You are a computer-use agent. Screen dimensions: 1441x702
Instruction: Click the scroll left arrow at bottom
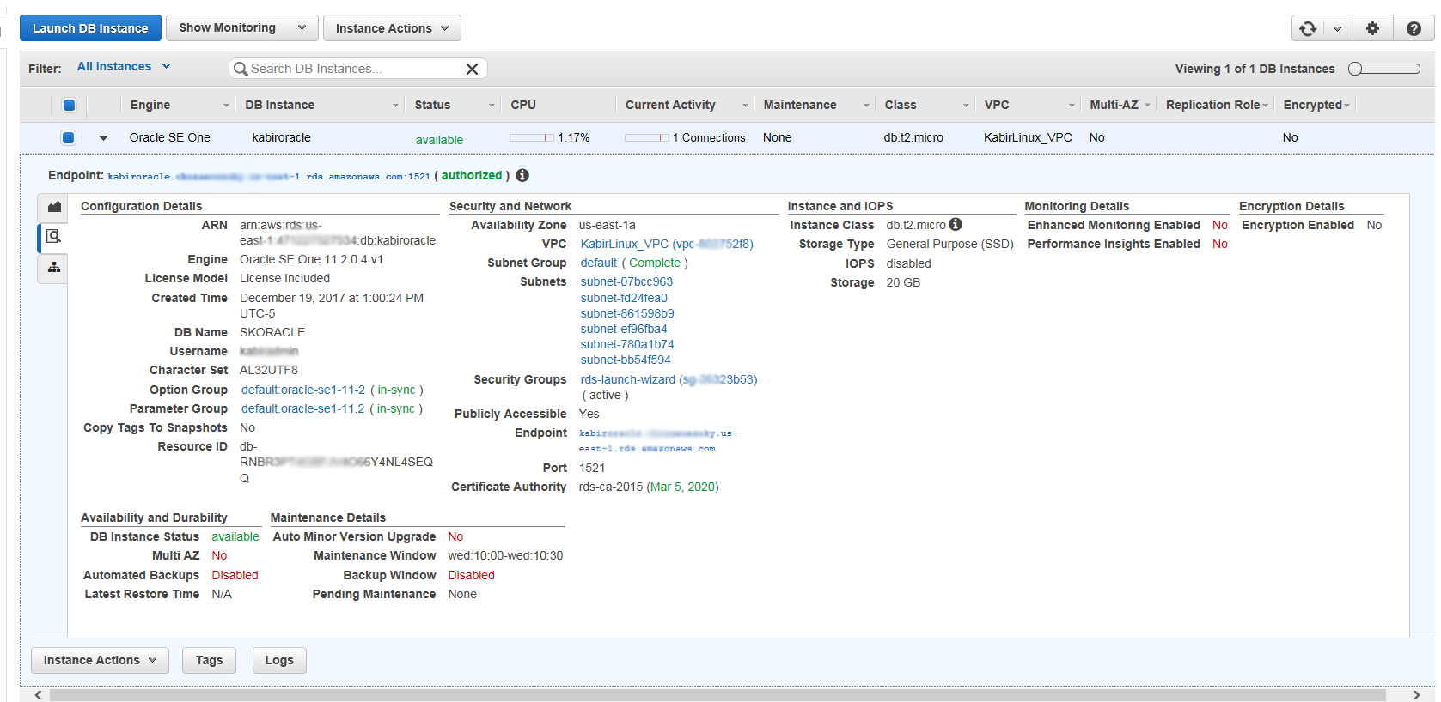click(38, 694)
